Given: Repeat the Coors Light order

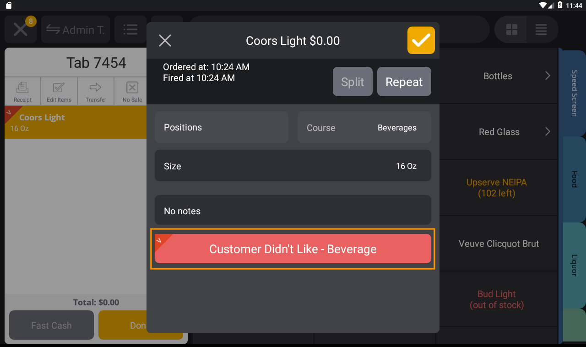Looking at the screenshot, I should [x=404, y=81].
